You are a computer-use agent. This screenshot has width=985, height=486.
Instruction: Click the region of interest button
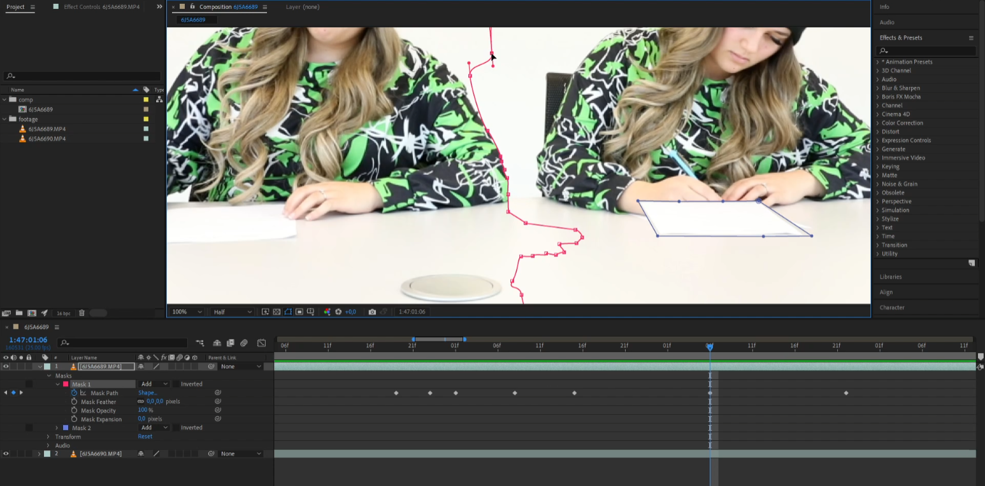tap(299, 312)
